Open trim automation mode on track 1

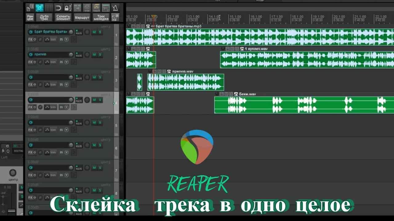click(53, 39)
